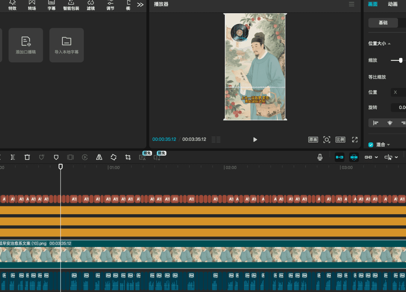Viewport: 406px width, 292px height.
Task: Click the 缩放 scale slider handle
Action: point(401,60)
